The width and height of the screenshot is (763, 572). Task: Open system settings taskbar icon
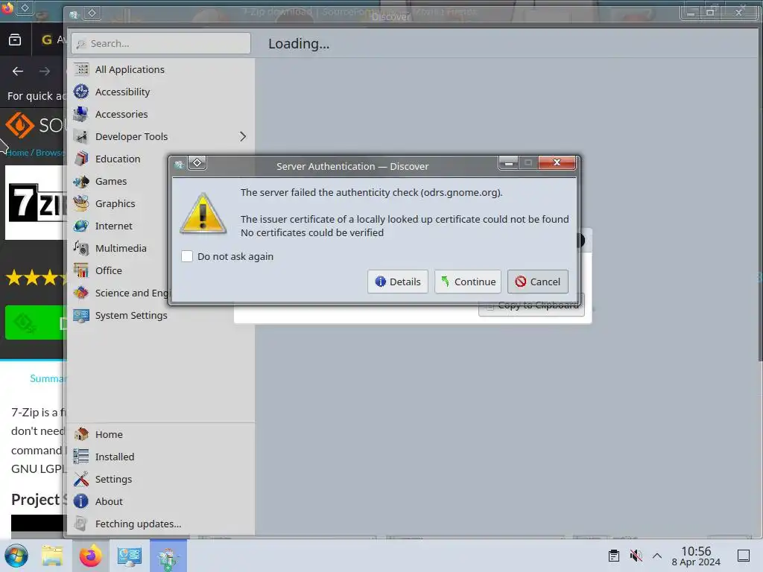pos(130,556)
